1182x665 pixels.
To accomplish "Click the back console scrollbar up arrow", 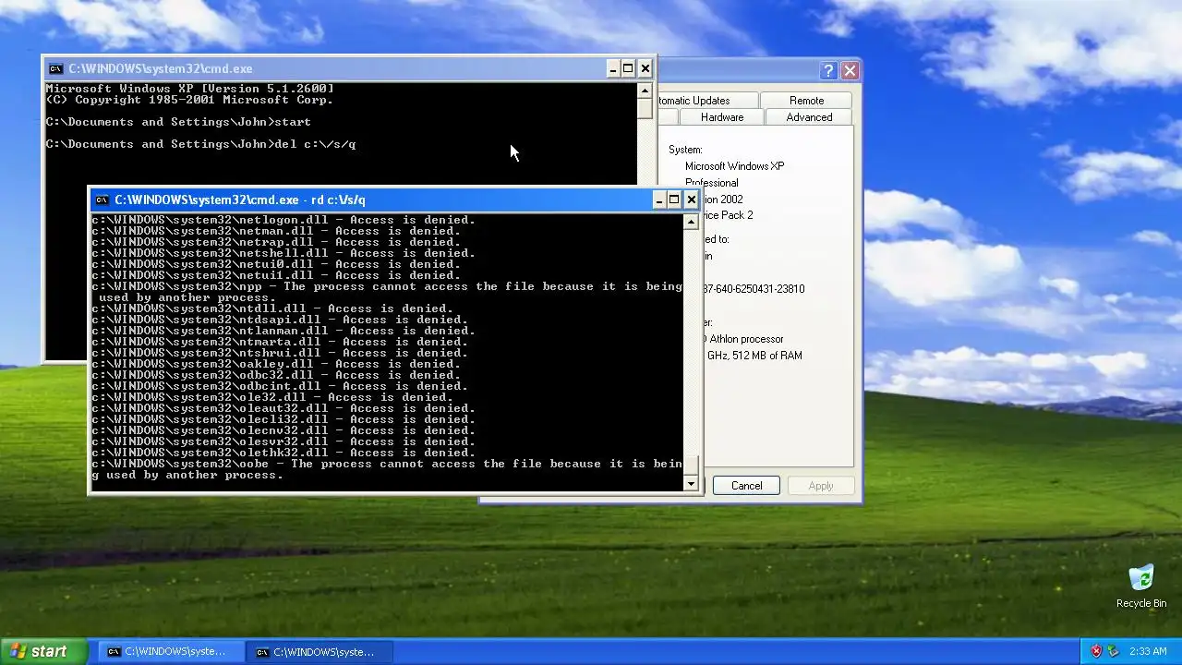I will tap(645, 91).
